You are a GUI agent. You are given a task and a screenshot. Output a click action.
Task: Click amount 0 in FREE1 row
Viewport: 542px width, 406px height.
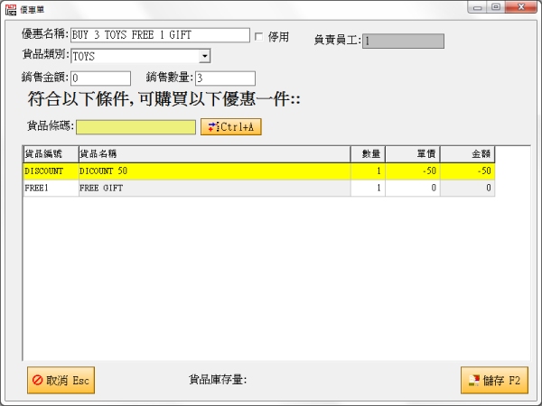[x=467, y=188]
